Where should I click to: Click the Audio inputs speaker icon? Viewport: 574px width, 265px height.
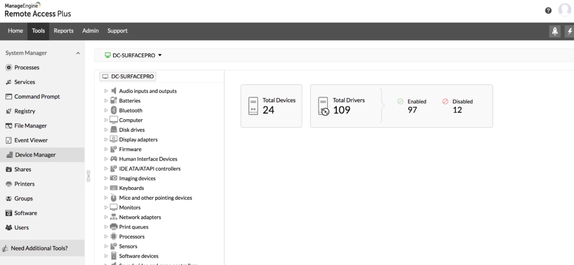pyautogui.click(x=114, y=91)
